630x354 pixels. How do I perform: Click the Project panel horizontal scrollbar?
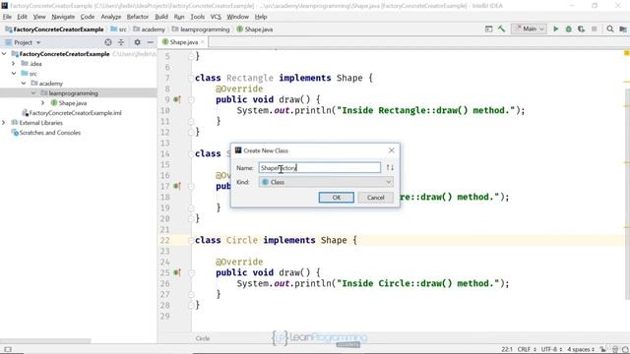(x=46, y=341)
